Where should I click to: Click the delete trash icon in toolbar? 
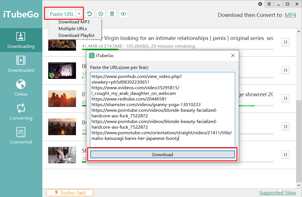click(x=112, y=14)
